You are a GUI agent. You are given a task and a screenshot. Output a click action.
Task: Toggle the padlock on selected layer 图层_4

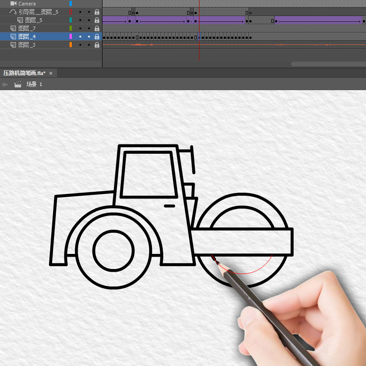pyautogui.click(x=97, y=37)
